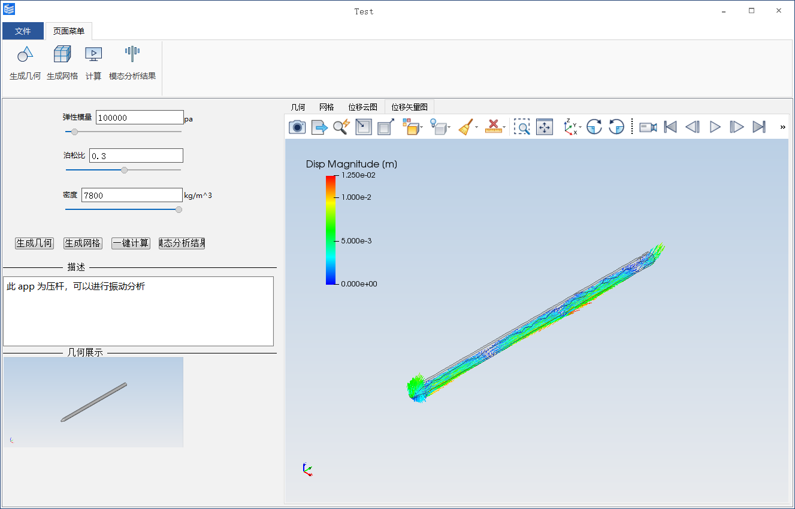
Task: Open the 文件 menu tab
Action: click(23, 31)
